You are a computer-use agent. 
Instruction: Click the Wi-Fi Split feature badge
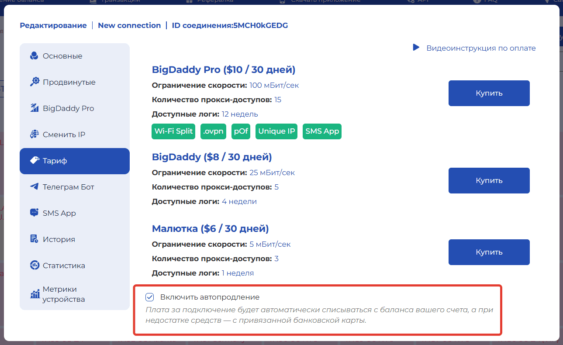tap(173, 131)
